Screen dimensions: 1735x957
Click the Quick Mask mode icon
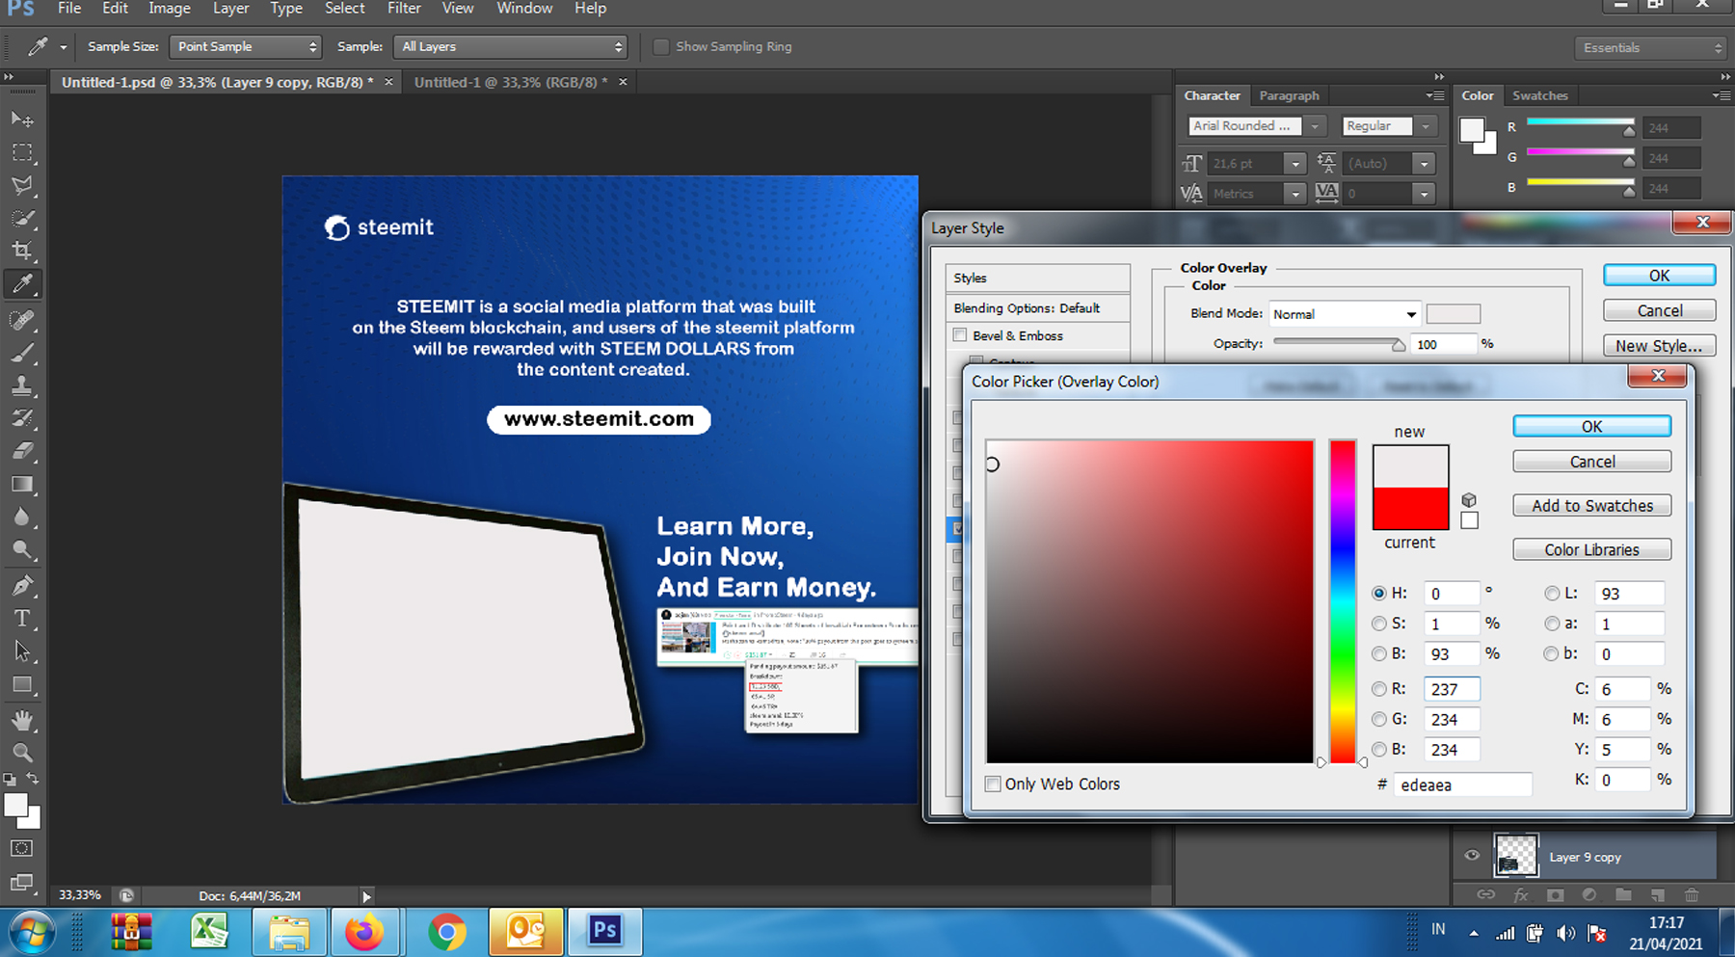[22, 848]
